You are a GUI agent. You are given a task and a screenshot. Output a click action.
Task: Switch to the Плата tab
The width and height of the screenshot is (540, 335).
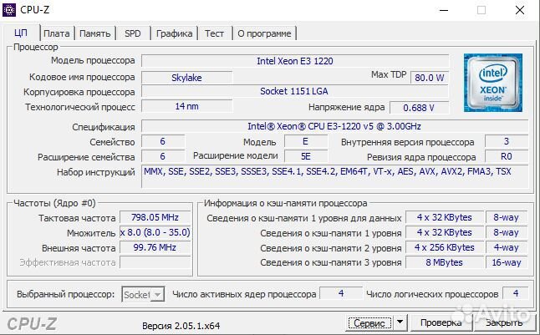[57, 33]
